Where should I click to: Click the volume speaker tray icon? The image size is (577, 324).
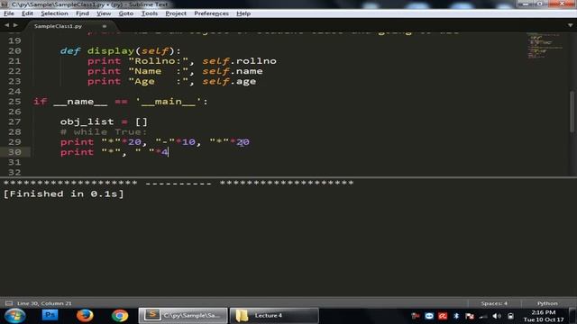click(x=497, y=316)
